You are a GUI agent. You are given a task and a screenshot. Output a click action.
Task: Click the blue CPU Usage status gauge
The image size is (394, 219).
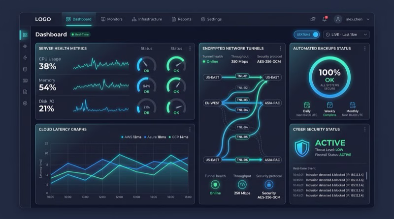(146, 65)
